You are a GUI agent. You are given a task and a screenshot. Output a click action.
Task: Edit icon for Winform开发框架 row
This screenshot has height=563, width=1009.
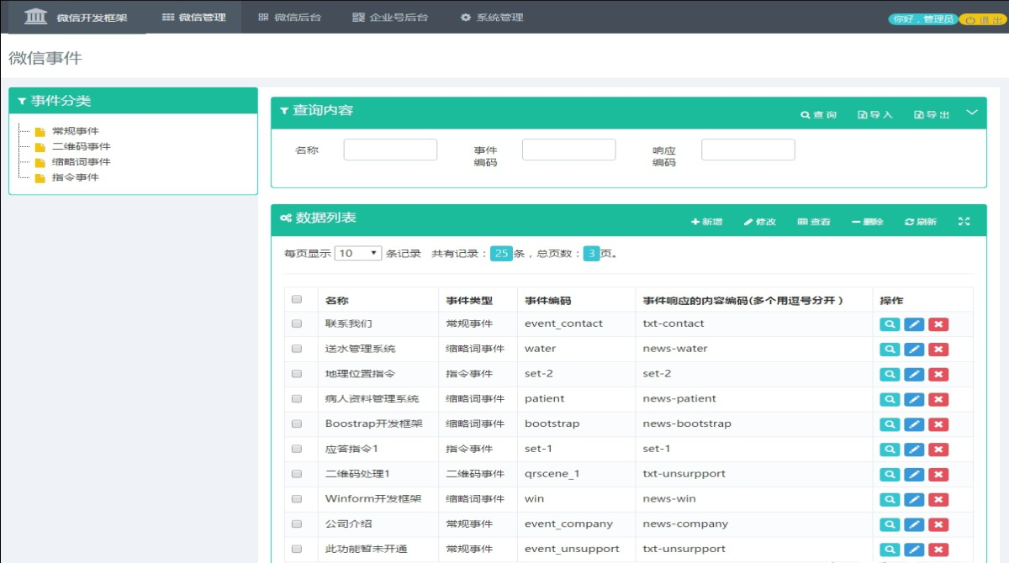click(914, 500)
